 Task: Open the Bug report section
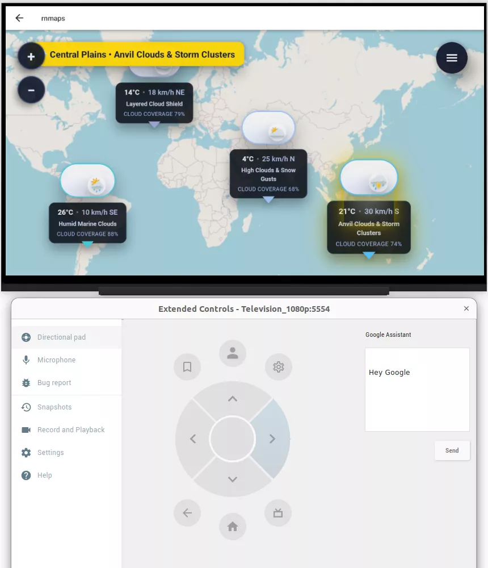53,382
